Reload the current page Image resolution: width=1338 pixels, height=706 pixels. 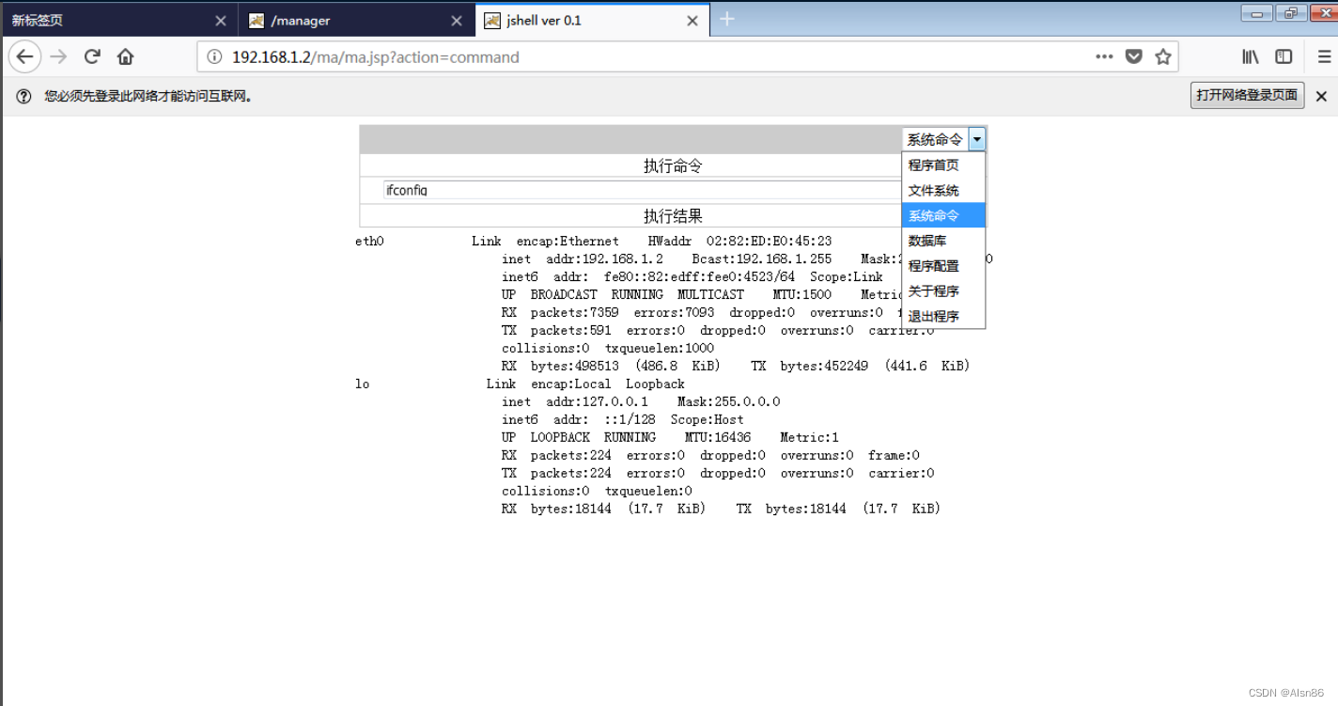[92, 56]
